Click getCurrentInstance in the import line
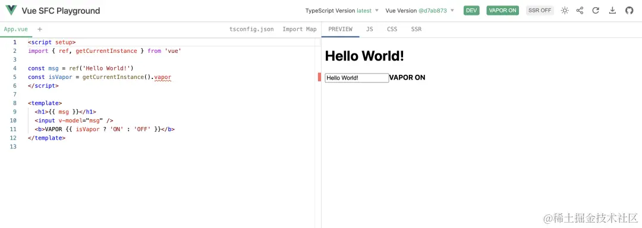 coord(106,51)
